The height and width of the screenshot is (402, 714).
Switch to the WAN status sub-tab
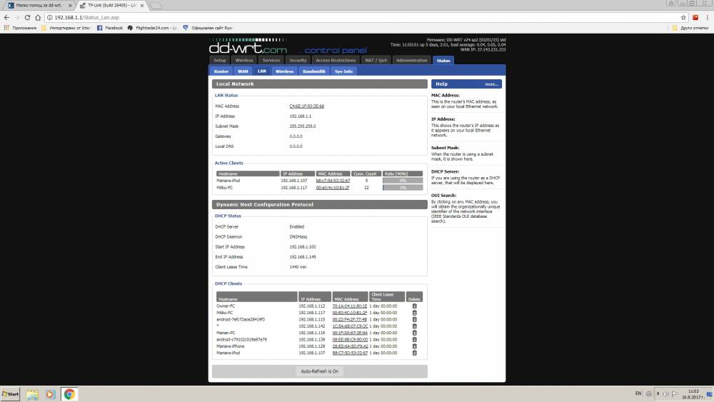point(243,71)
